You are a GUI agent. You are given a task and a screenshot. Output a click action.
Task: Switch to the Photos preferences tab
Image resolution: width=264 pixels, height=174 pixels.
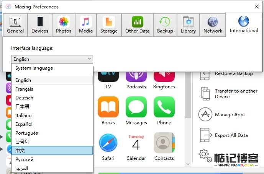click(x=64, y=25)
